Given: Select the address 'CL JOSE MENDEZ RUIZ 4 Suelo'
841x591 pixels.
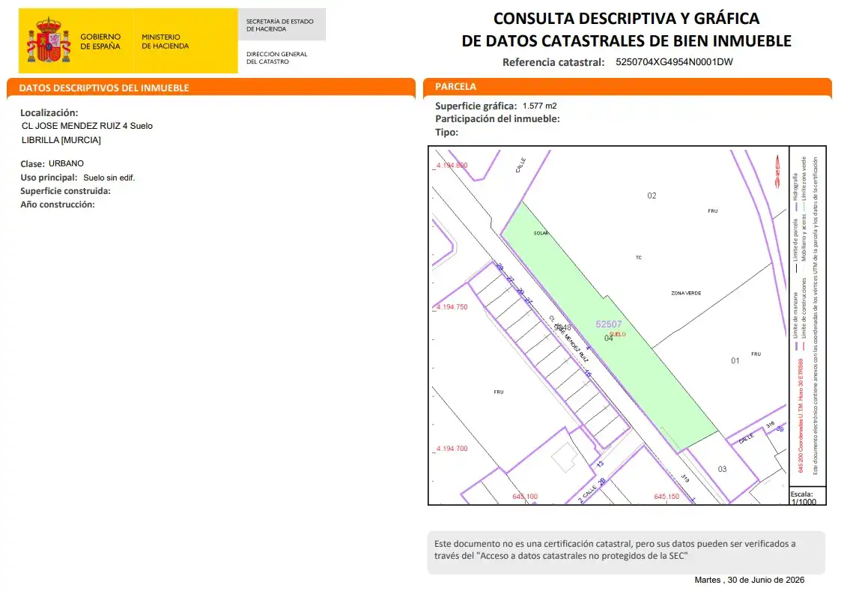Looking at the screenshot, I should pos(87,126).
